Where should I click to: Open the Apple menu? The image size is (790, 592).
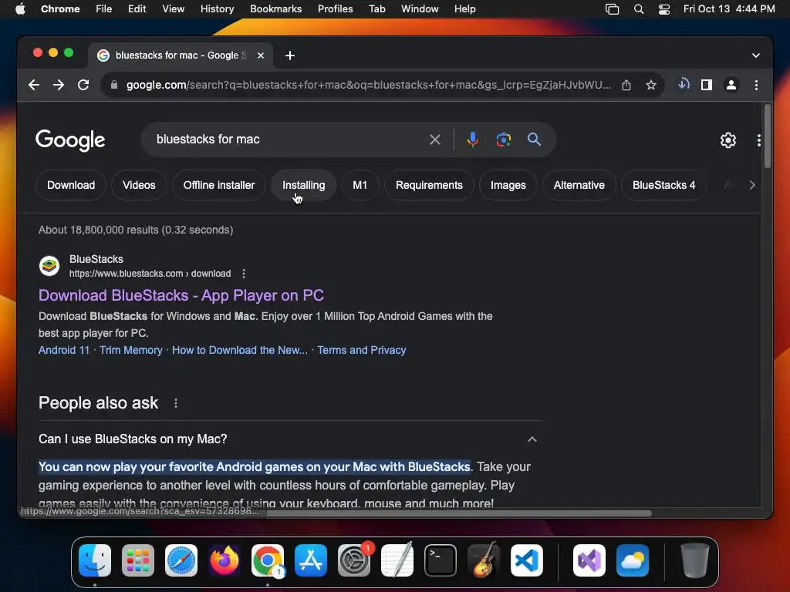pyautogui.click(x=20, y=9)
